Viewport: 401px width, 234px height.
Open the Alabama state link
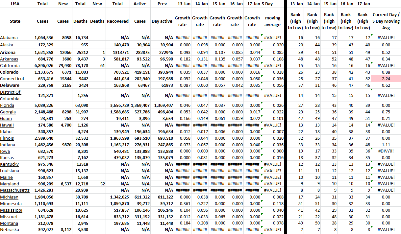coord(9,38)
